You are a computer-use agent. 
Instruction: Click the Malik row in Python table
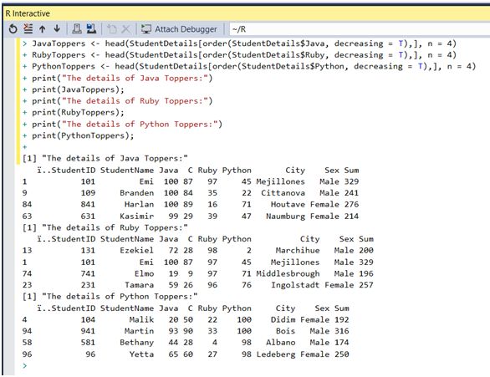click(186, 319)
